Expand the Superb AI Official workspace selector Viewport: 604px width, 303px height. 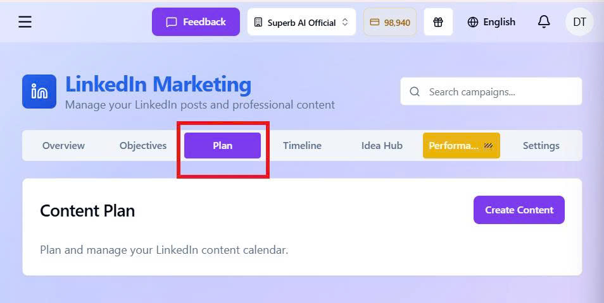click(301, 22)
